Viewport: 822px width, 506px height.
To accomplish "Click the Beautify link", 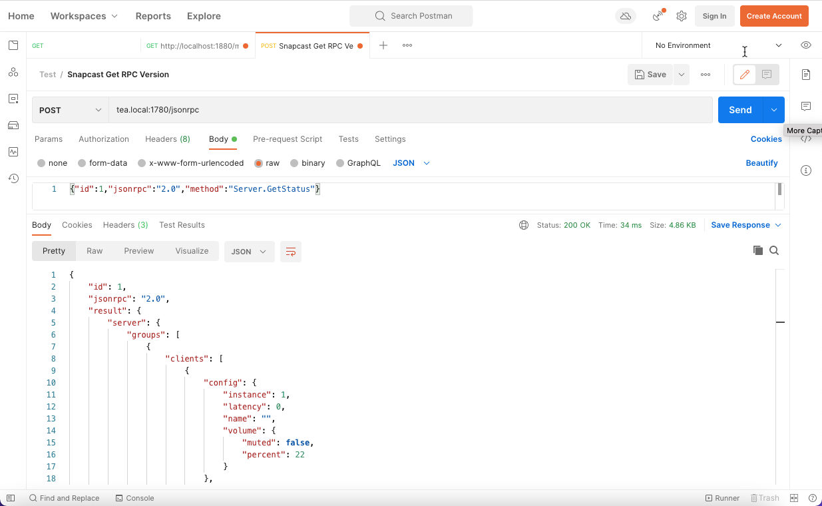I will (761, 163).
